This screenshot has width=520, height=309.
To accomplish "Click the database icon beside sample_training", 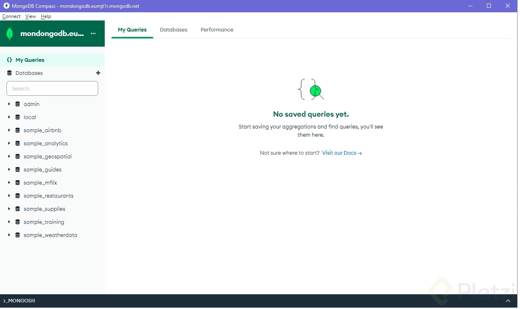I will point(18,222).
